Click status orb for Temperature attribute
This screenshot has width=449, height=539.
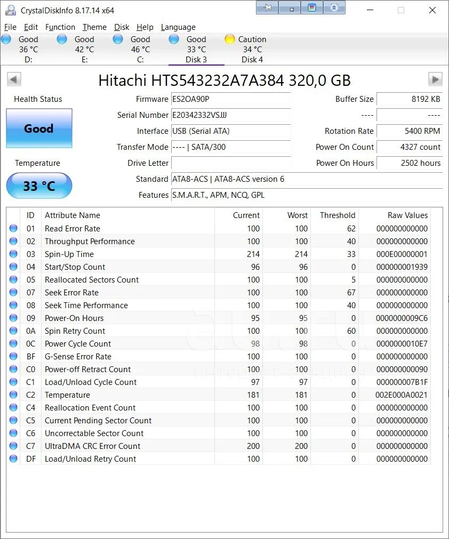click(x=13, y=395)
